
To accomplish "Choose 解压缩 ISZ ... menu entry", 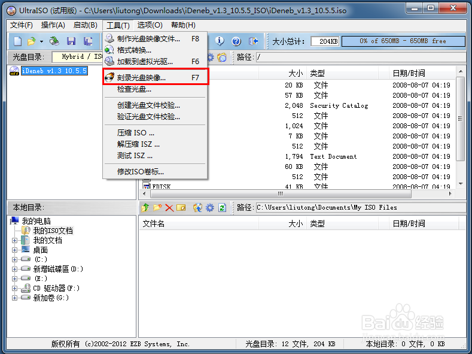I will tap(156, 144).
